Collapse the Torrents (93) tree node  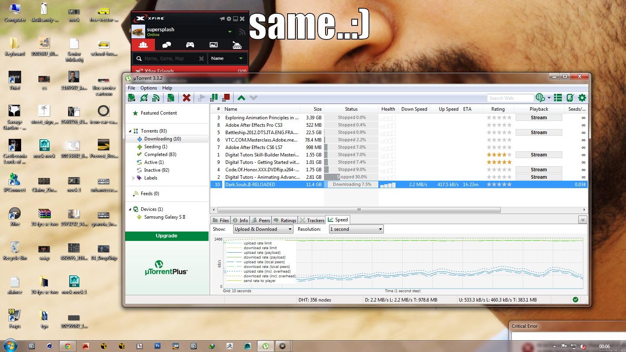pyautogui.click(x=130, y=131)
